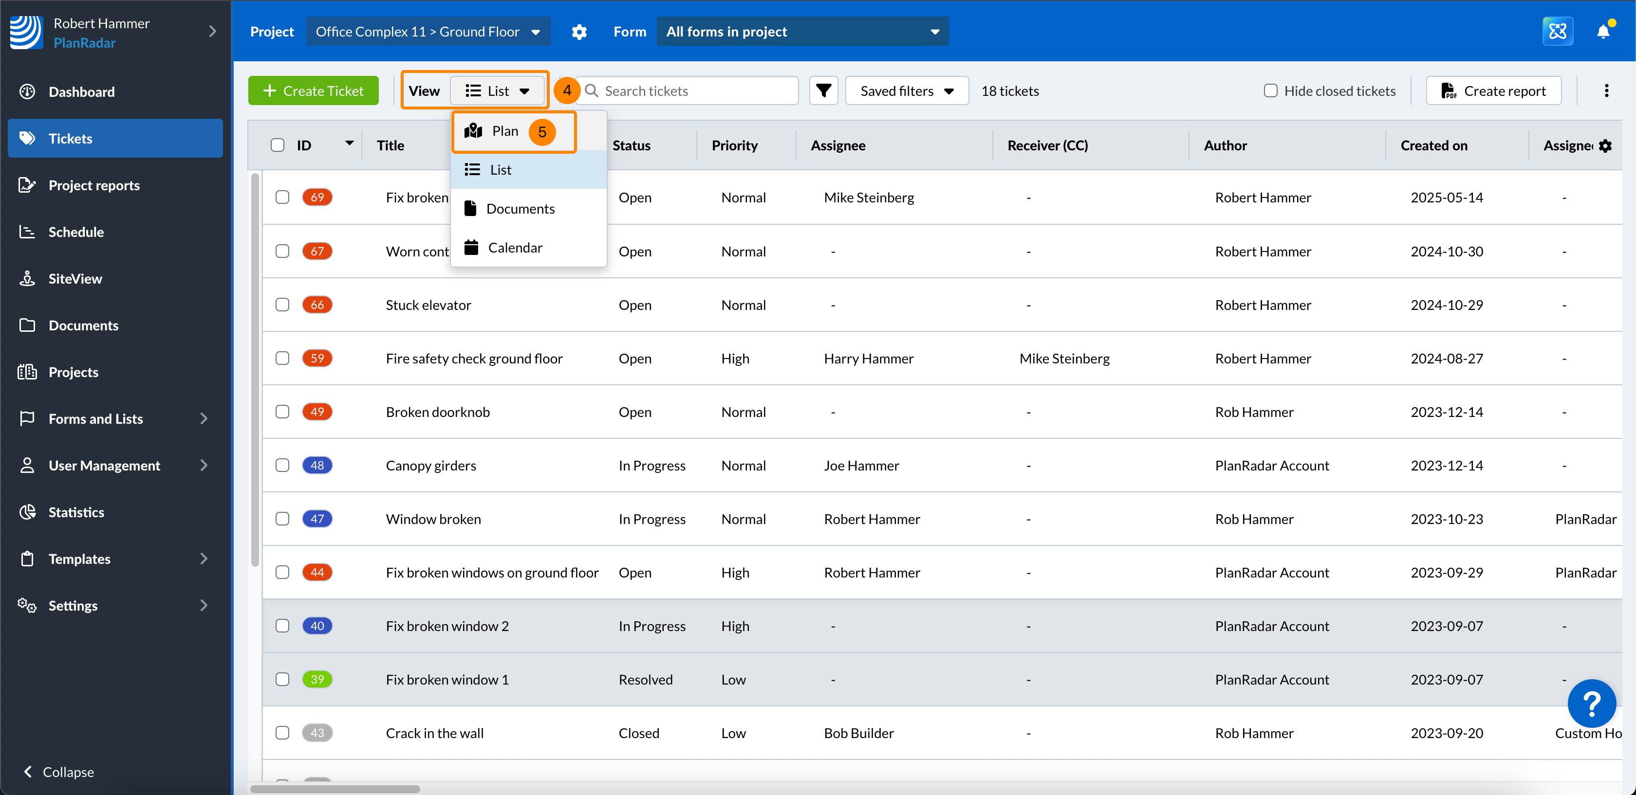Open the three-dot more options menu

(1606, 90)
